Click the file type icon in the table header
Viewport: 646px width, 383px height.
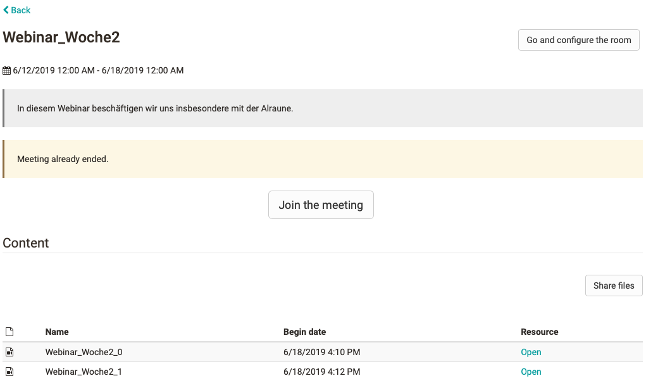(x=9, y=330)
